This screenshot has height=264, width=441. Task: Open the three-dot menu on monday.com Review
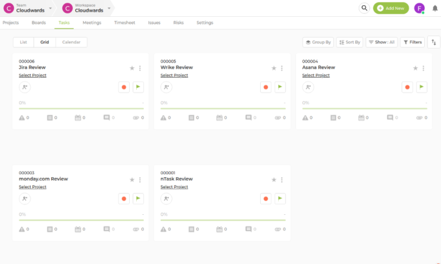pyautogui.click(x=139, y=179)
